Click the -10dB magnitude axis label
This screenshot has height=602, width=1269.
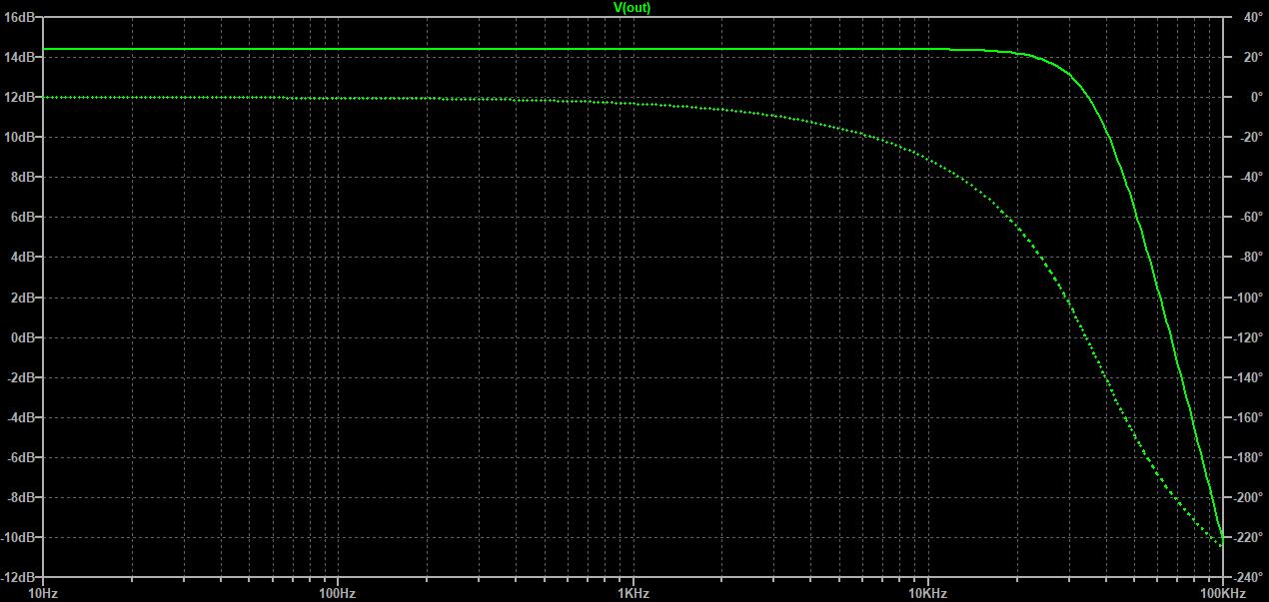[x=19, y=537]
